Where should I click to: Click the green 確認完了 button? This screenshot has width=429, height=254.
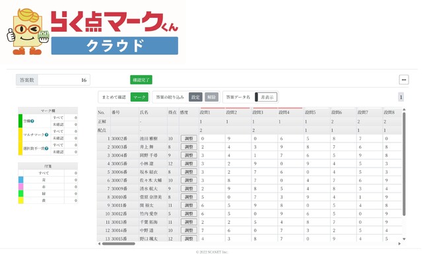pyautogui.click(x=141, y=80)
